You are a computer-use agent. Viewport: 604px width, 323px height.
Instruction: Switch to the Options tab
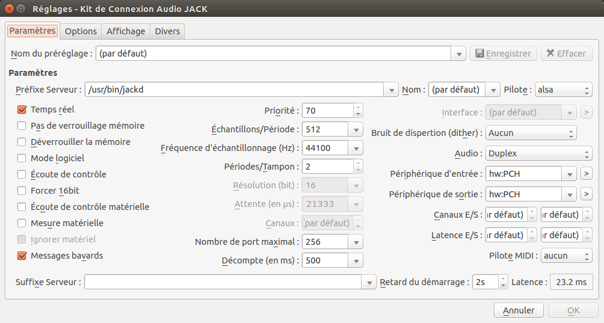(x=81, y=31)
